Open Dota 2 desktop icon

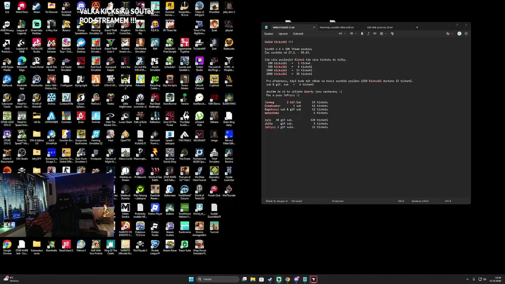[x=81, y=62]
